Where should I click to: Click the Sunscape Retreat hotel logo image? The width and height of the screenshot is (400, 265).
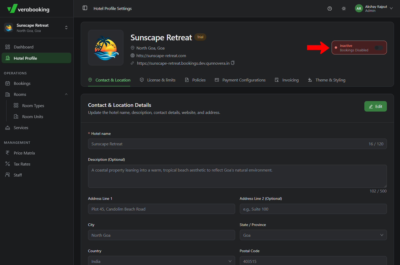click(106, 48)
